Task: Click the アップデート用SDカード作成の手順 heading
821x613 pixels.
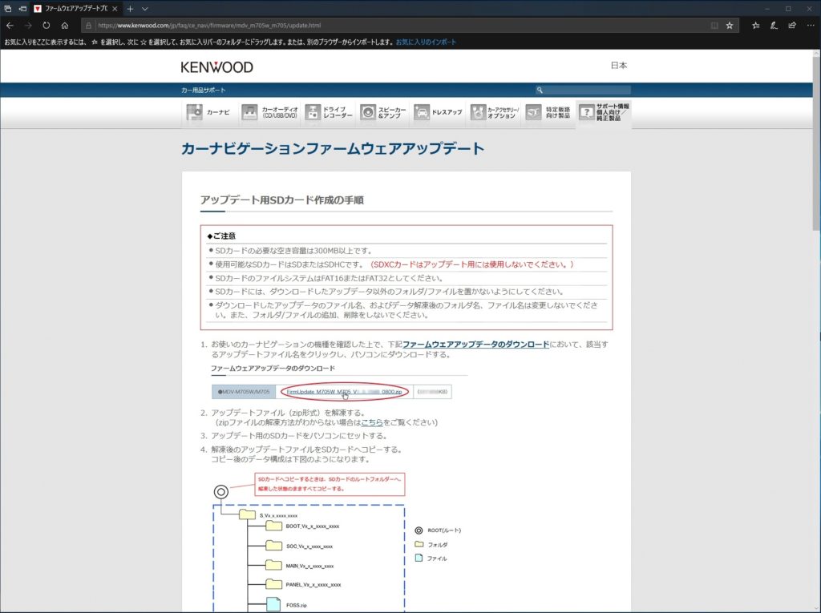Action: pos(281,200)
